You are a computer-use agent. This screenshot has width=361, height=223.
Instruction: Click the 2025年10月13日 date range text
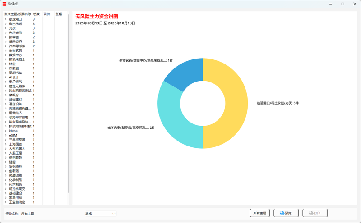point(105,23)
